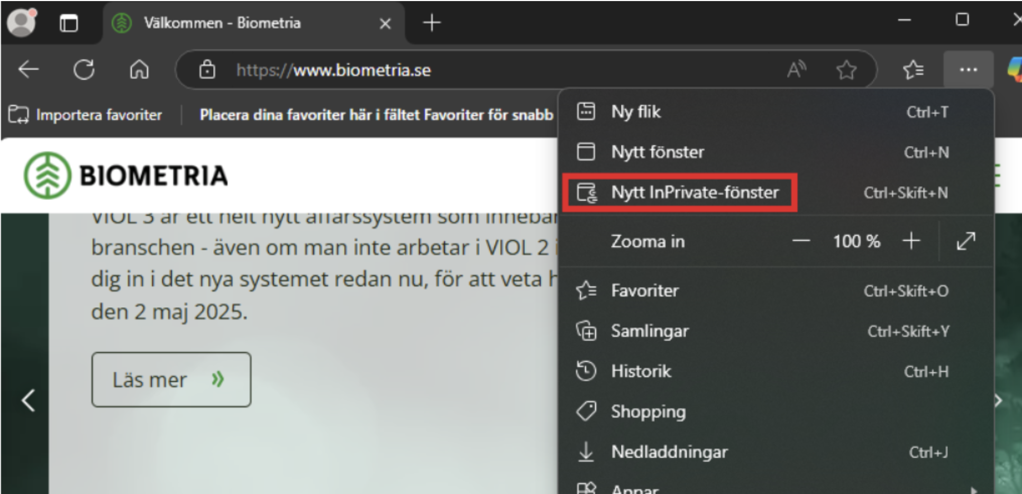The image size is (1022, 494).
Task: Click Importera favoriter in favorites bar
Action: [86, 115]
